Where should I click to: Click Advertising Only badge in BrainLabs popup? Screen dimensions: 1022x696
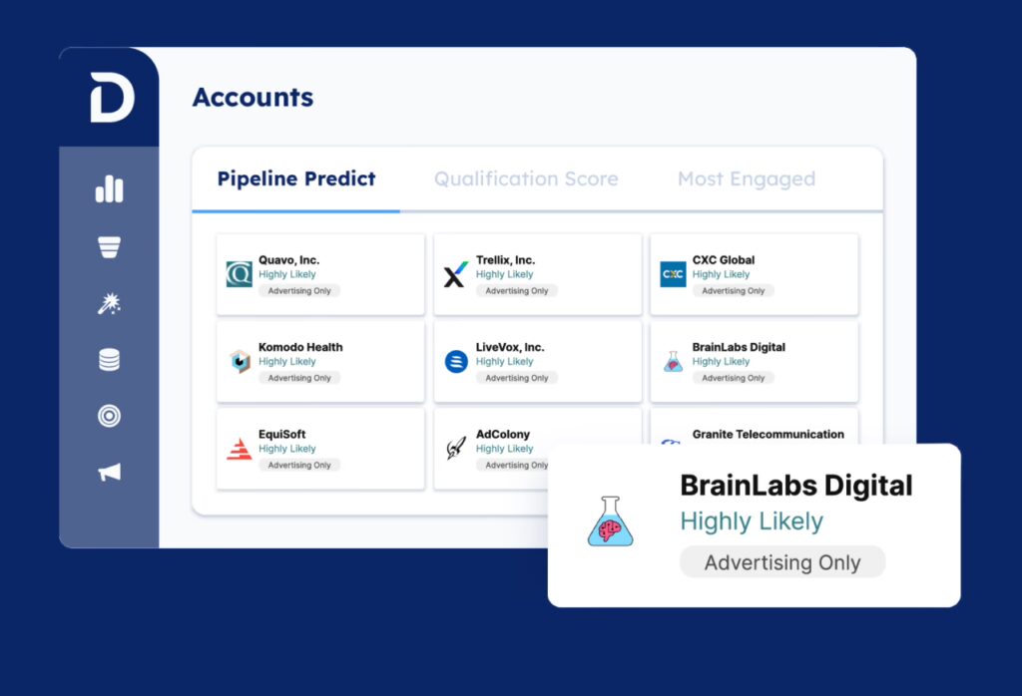[781, 562]
